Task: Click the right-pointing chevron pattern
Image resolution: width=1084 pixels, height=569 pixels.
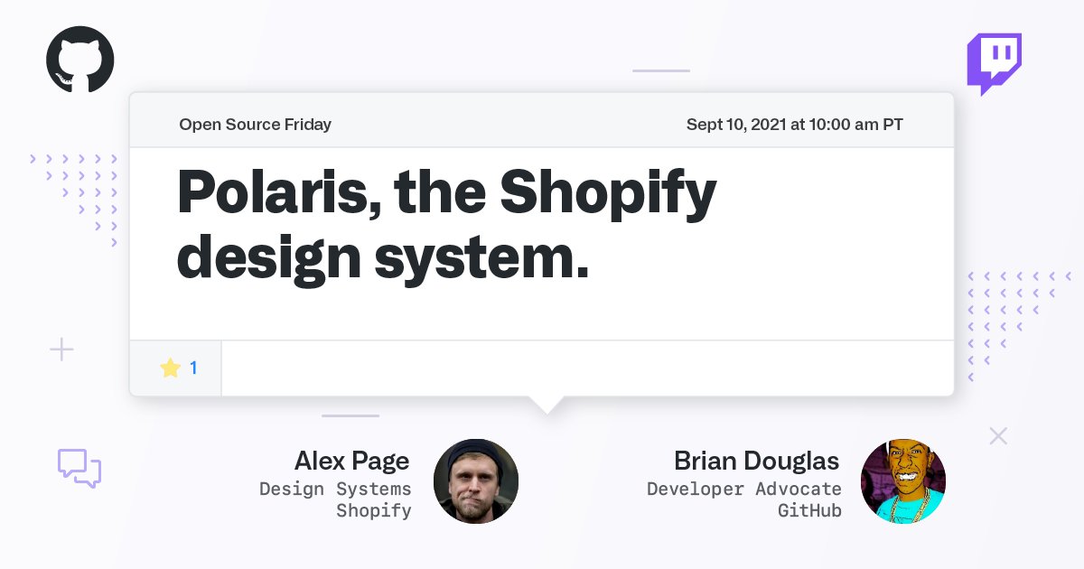Action: click(x=74, y=201)
